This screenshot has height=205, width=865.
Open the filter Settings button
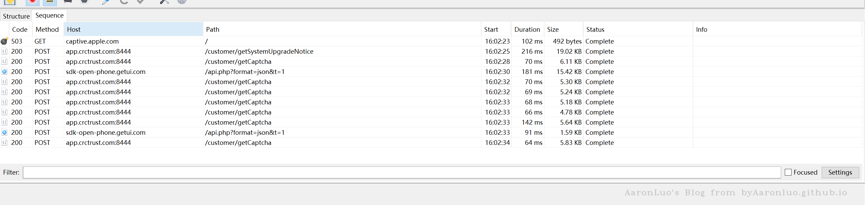tap(840, 172)
